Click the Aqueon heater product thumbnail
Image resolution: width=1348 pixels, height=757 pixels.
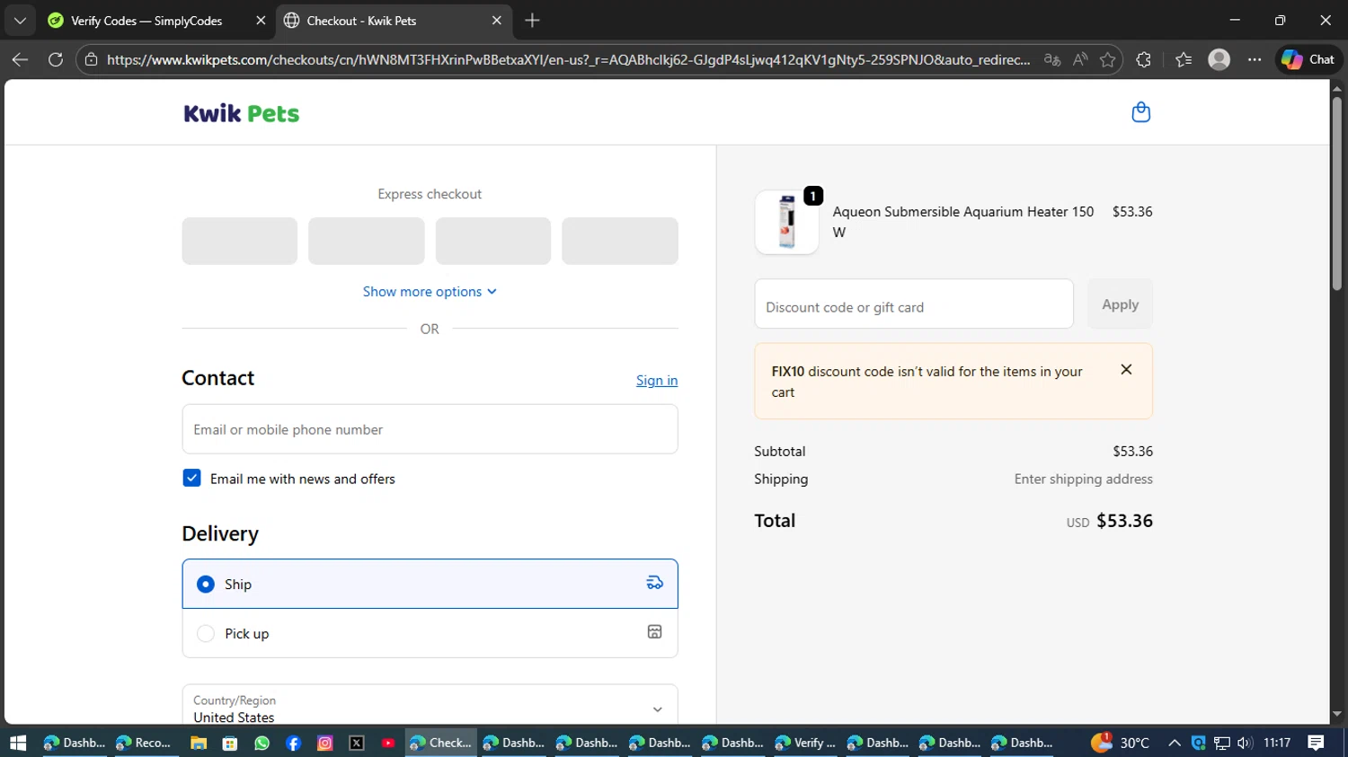tap(787, 222)
